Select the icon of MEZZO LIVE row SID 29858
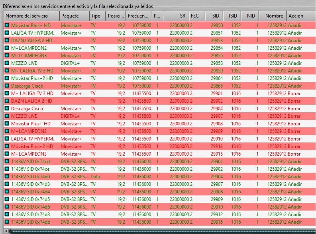The width and height of the screenshot is (316, 234). [7, 63]
